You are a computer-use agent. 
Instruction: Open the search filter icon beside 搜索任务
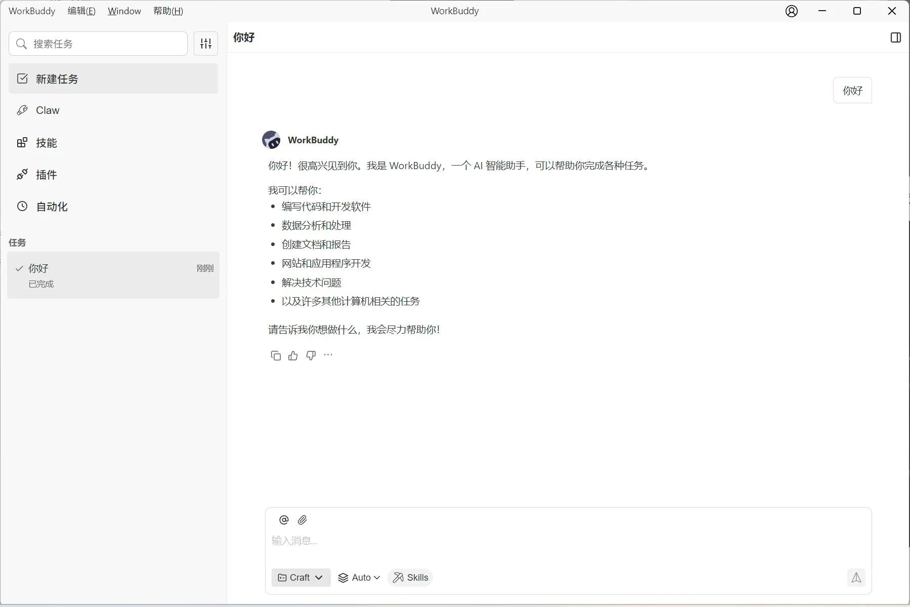point(205,44)
